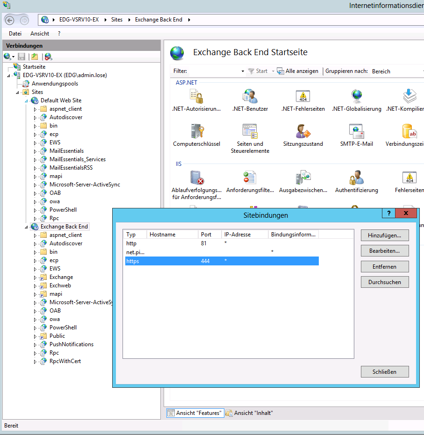The width and height of the screenshot is (424, 435).
Task: Expand the PushNotifications node
Action: coord(35,345)
